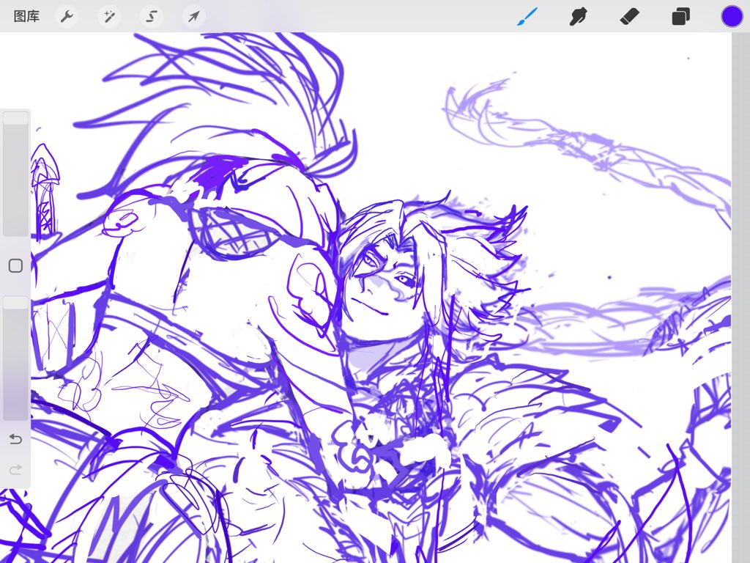Redo the last undone stroke

pyautogui.click(x=16, y=470)
